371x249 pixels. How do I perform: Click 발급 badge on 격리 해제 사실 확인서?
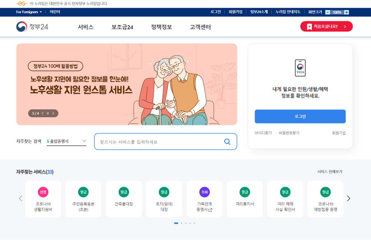click(x=285, y=192)
